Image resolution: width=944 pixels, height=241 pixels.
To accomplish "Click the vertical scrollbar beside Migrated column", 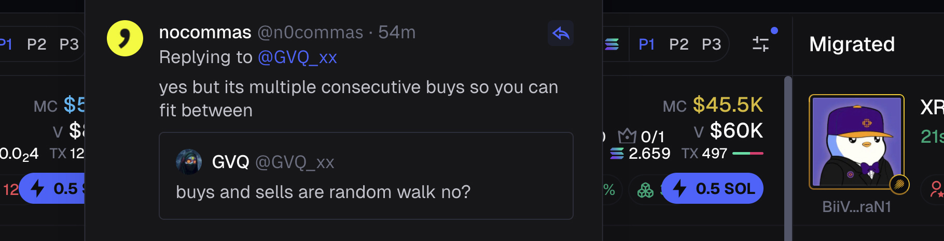I will pos(788,155).
